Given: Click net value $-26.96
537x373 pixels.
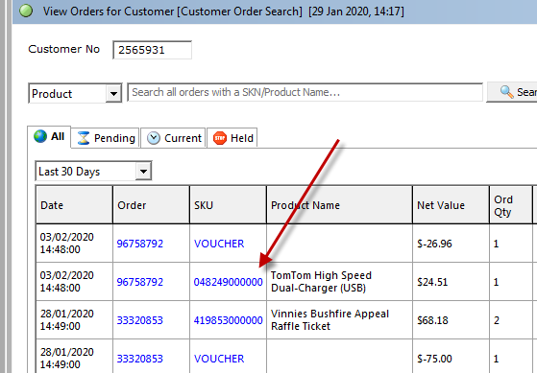Looking at the screenshot, I should point(434,244).
